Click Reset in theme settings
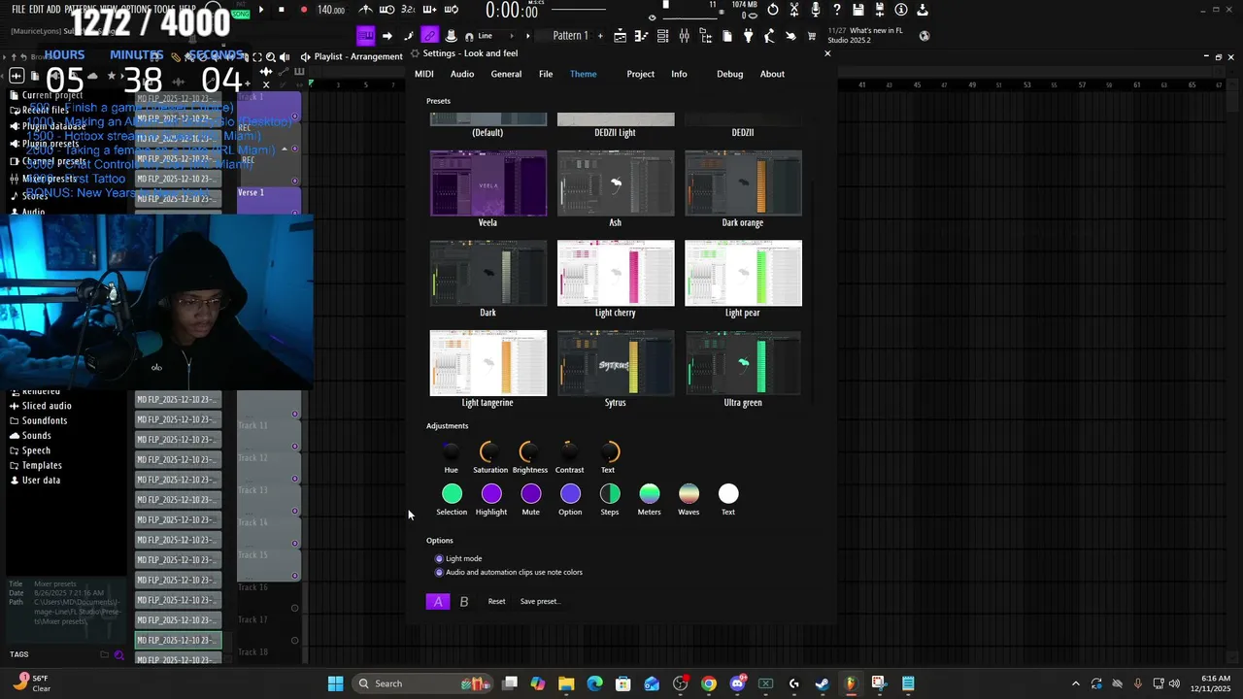This screenshot has width=1243, height=699. pos(496,602)
